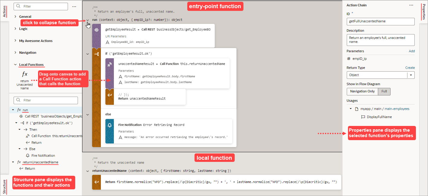The image size is (428, 196).
Task: Select the Return icon in the returnUnaccentedName function
Action: pyautogui.click(x=97, y=182)
